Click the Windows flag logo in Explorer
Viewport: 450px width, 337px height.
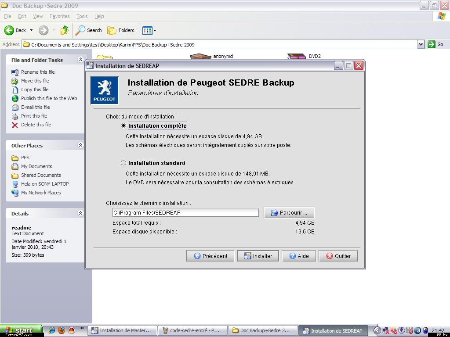(x=441, y=16)
